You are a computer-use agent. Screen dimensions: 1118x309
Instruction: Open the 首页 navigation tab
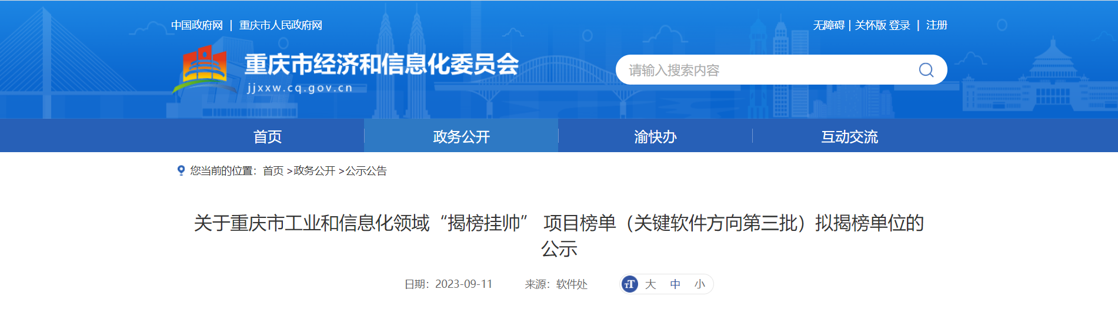click(267, 136)
